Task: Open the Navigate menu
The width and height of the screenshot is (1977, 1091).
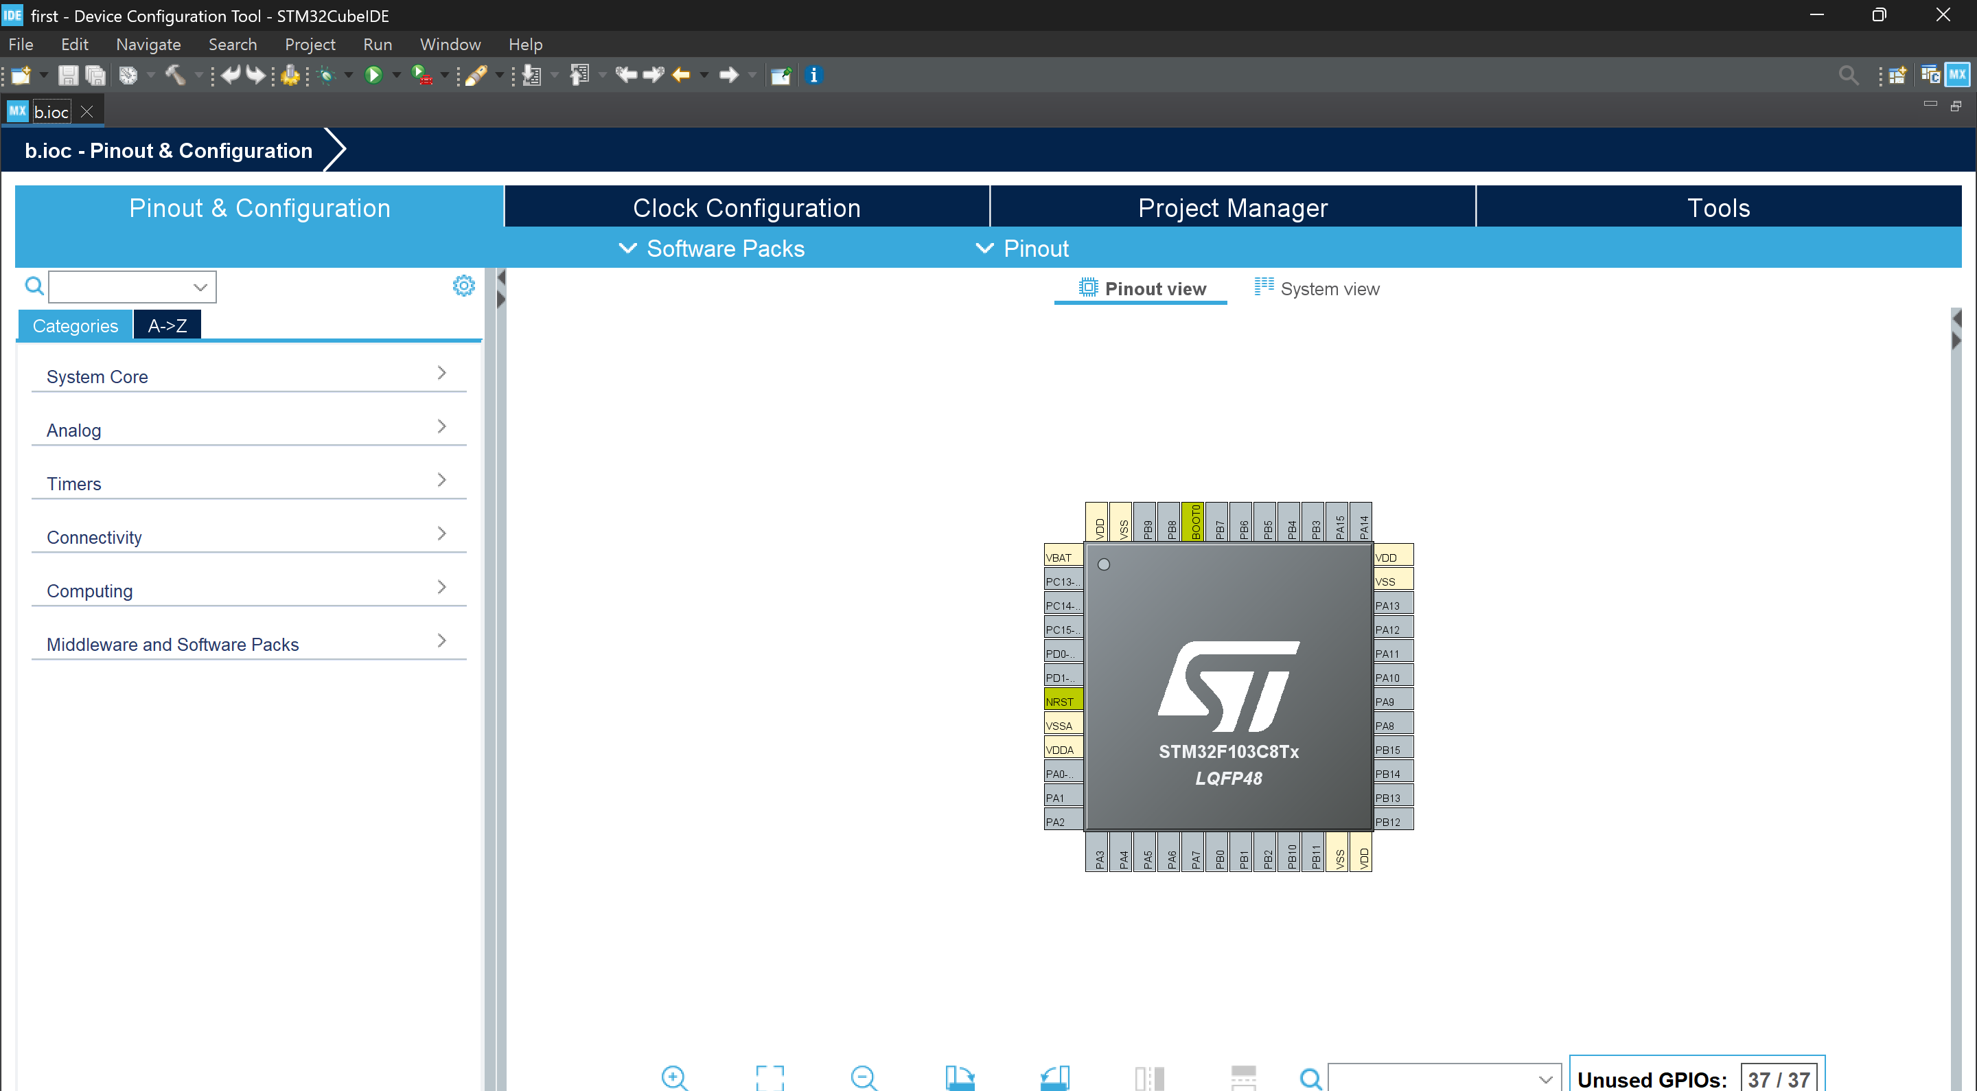Action: pos(148,45)
